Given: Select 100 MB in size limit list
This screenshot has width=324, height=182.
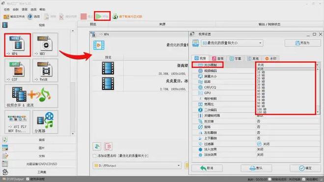Looking at the screenshot, I should [262, 109].
